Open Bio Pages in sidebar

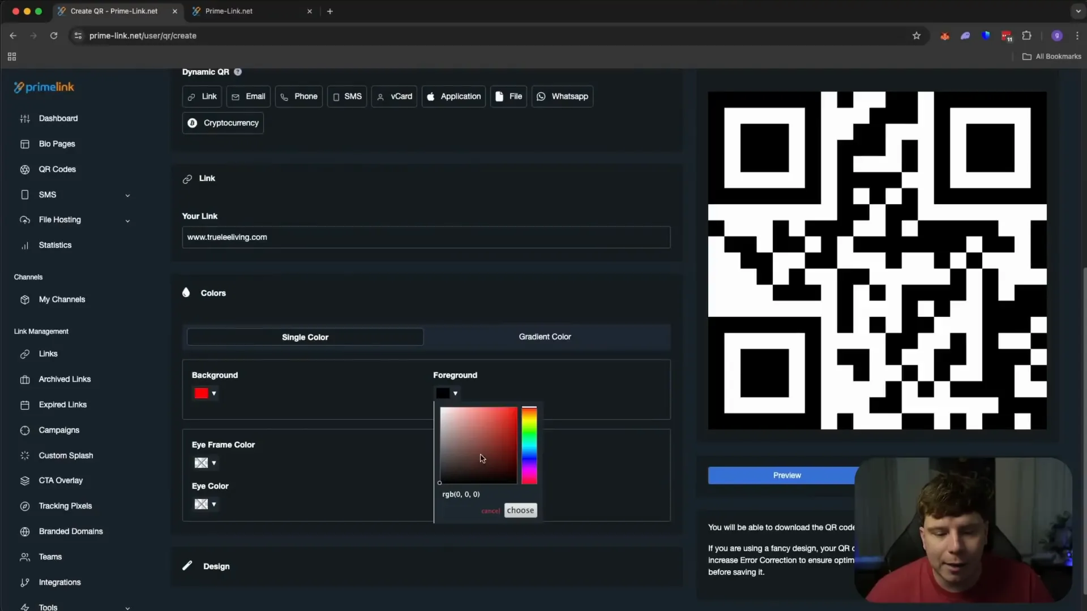pos(57,144)
